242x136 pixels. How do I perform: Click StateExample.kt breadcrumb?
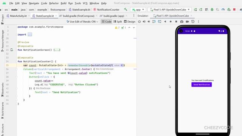pyautogui.click(x=79, y=9)
